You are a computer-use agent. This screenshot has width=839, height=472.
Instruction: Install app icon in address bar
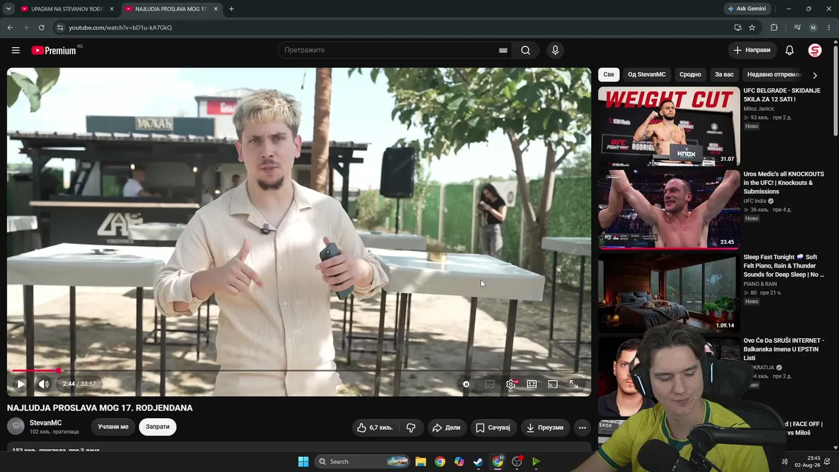click(737, 28)
